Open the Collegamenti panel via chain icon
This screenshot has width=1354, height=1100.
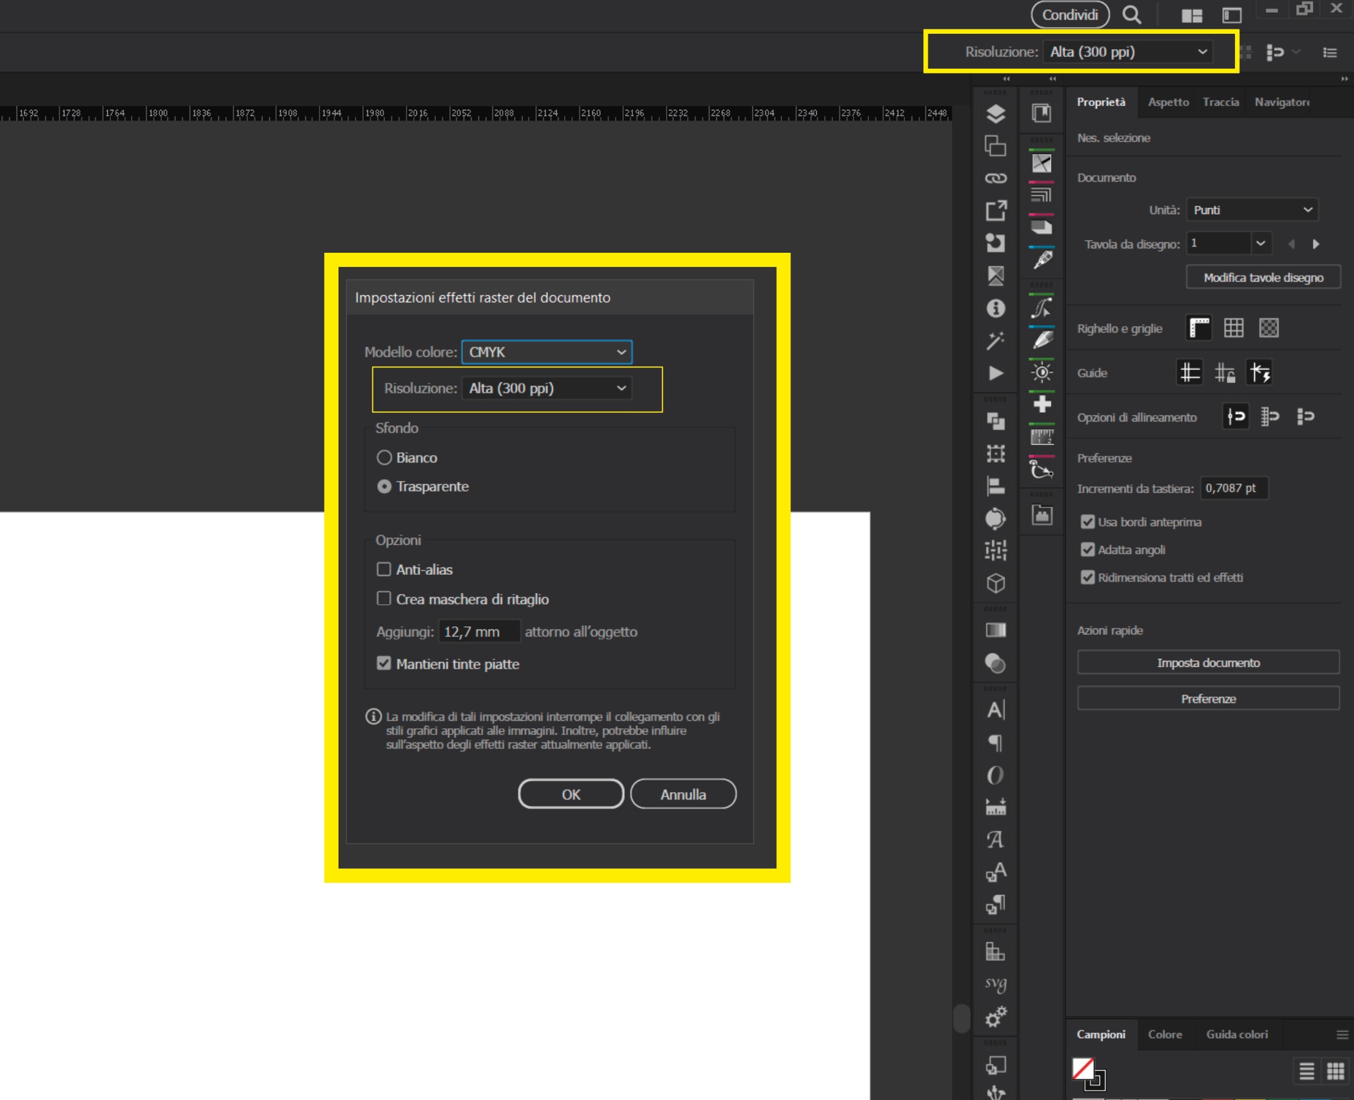coord(995,178)
